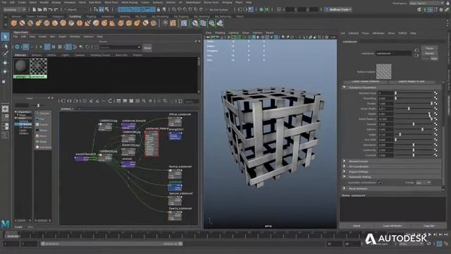Collapse the Substance Parameters section
Viewport: 451px width, 254px height.
pyautogui.click(x=345, y=87)
